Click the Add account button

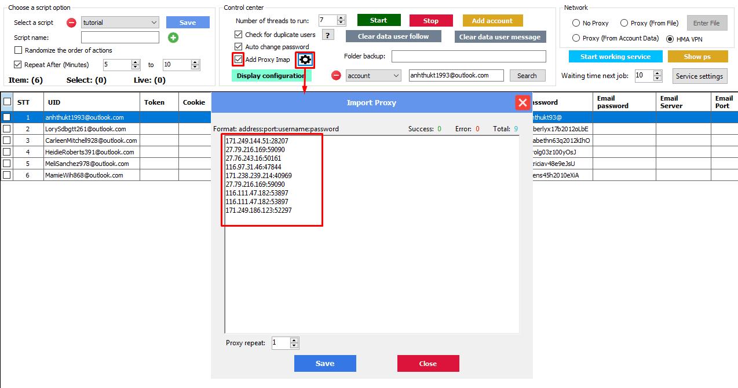coord(492,21)
